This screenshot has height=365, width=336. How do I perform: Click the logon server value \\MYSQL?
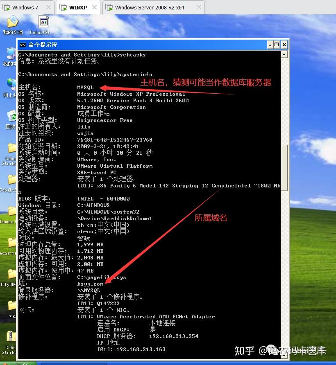[89, 291]
